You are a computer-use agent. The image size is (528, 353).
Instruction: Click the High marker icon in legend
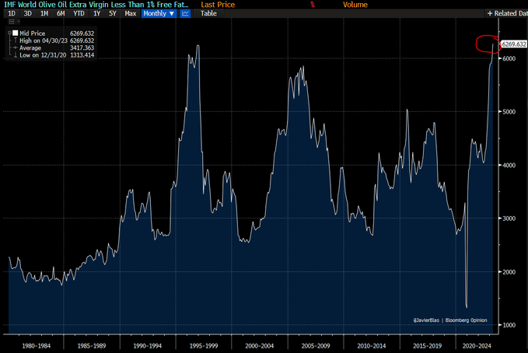pyautogui.click(x=14, y=40)
